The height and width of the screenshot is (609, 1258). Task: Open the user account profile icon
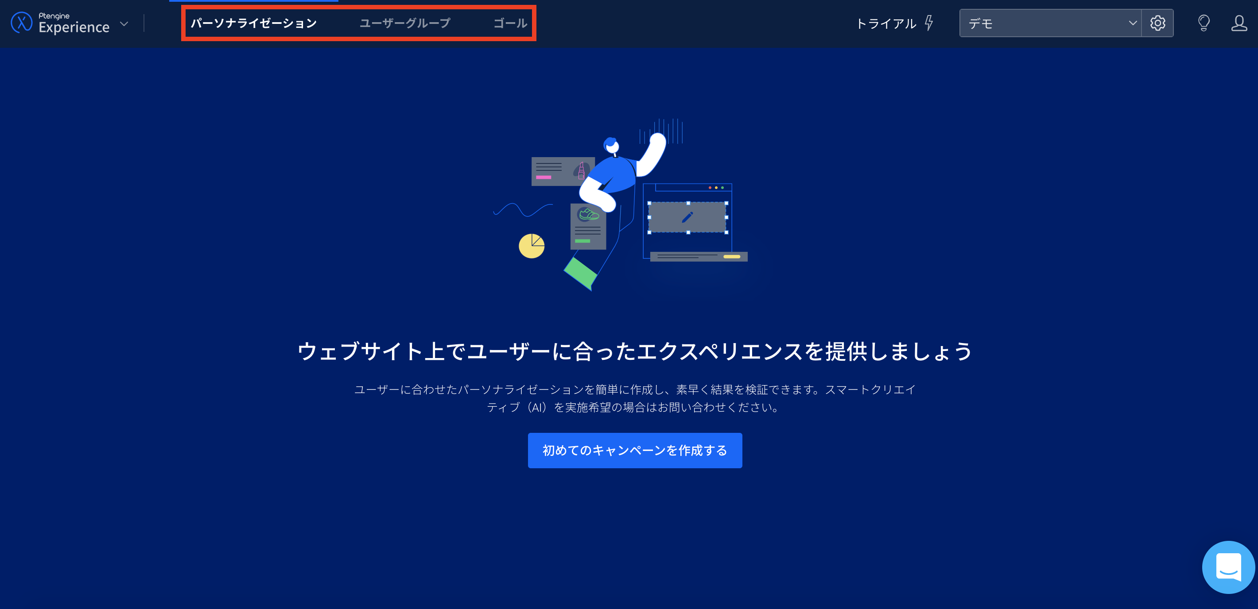1239,23
